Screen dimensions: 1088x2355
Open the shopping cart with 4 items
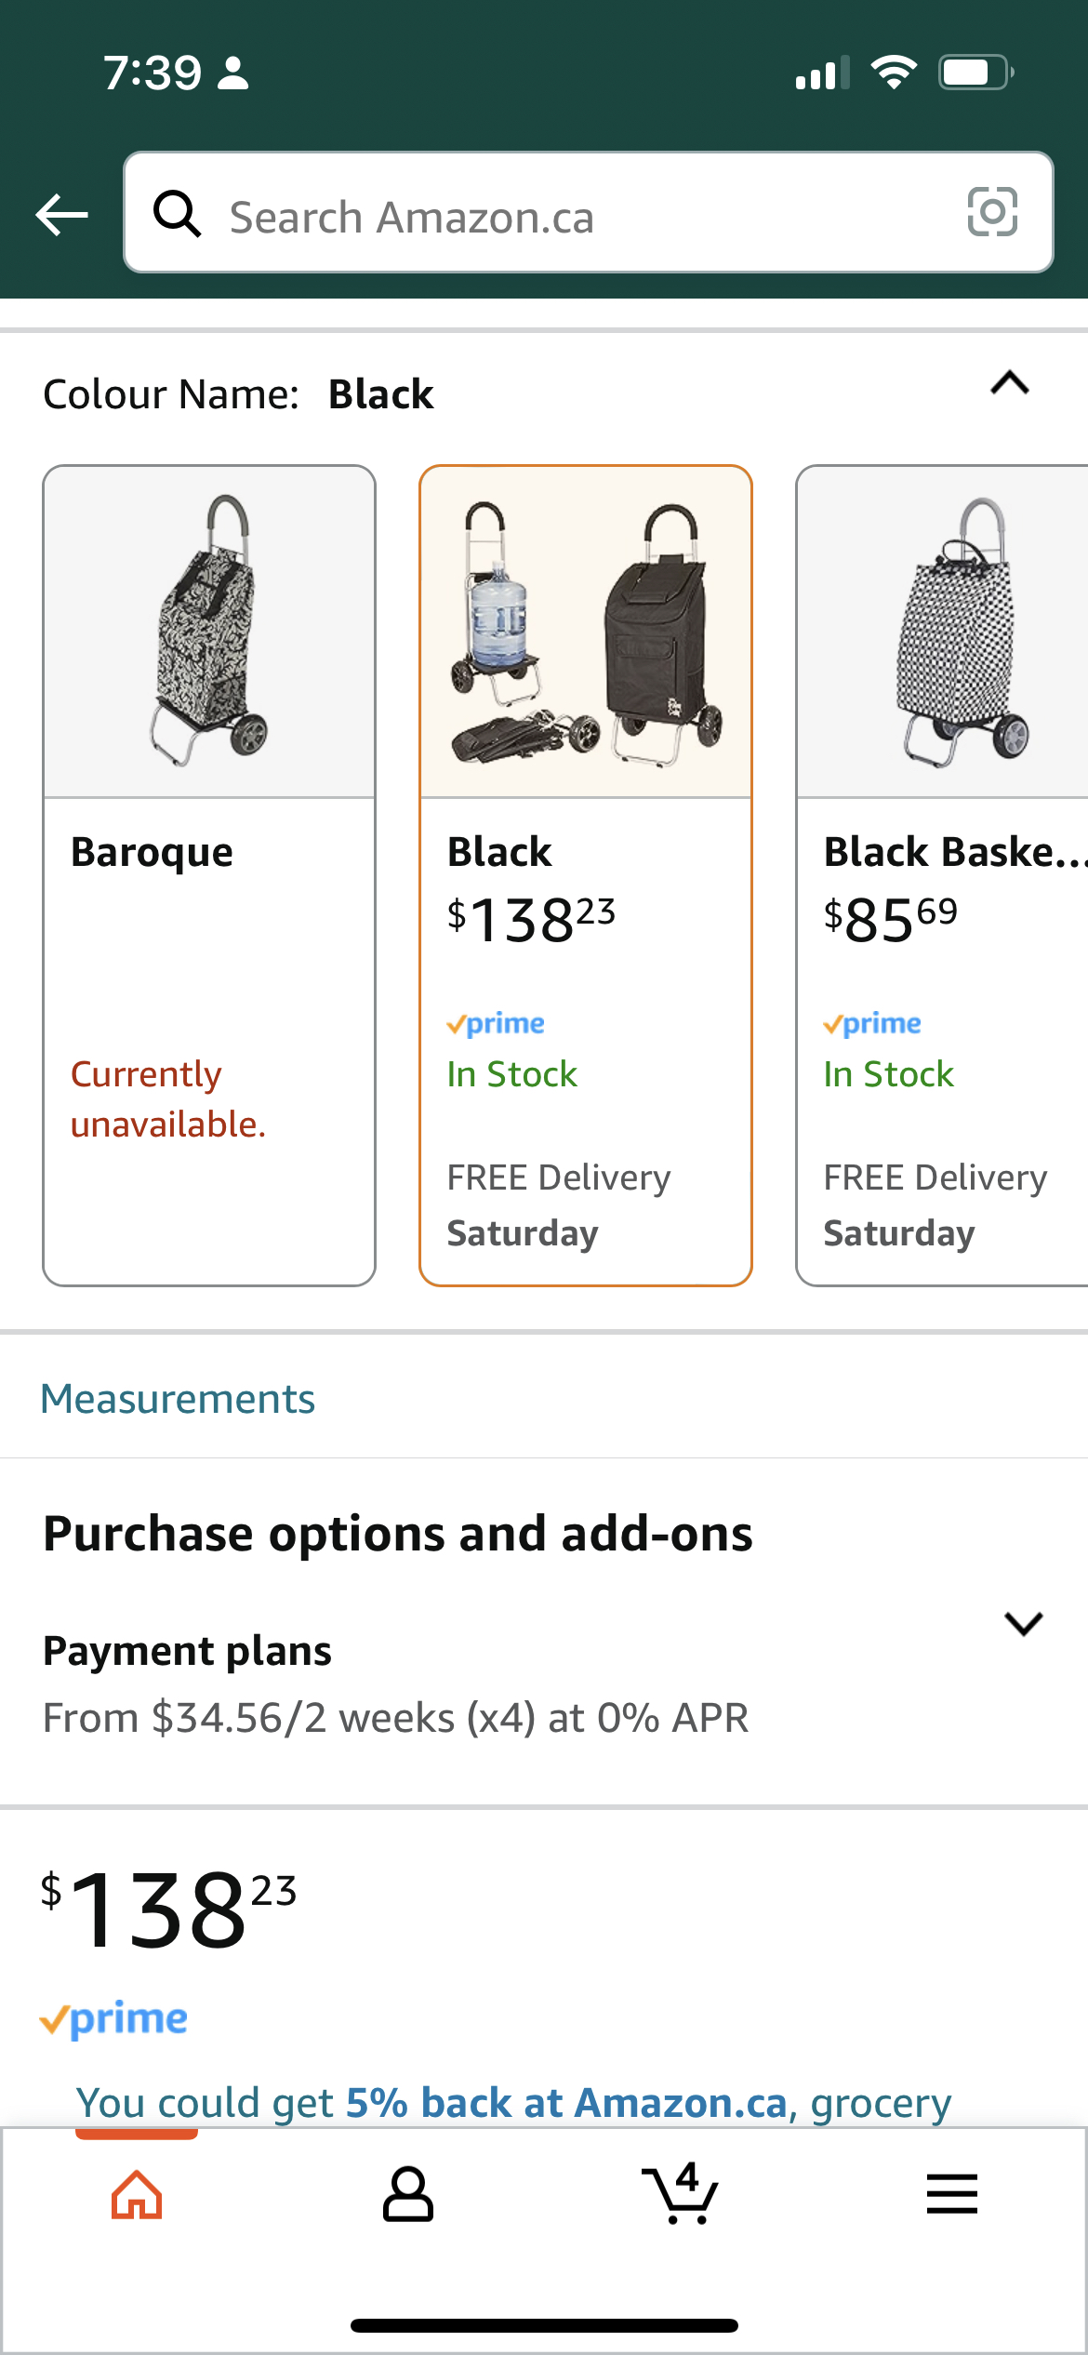click(681, 2193)
